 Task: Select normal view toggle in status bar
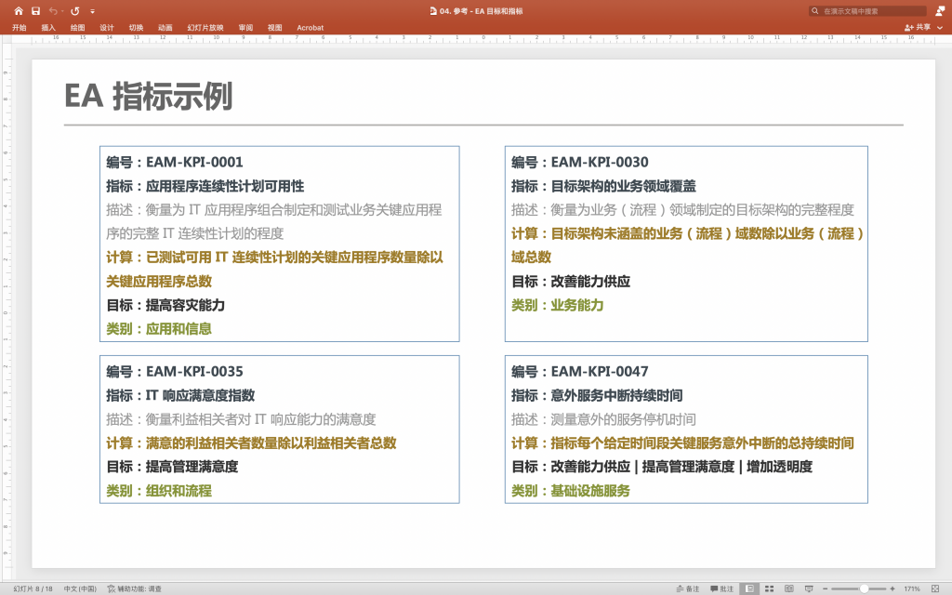(x=749, y=588)
